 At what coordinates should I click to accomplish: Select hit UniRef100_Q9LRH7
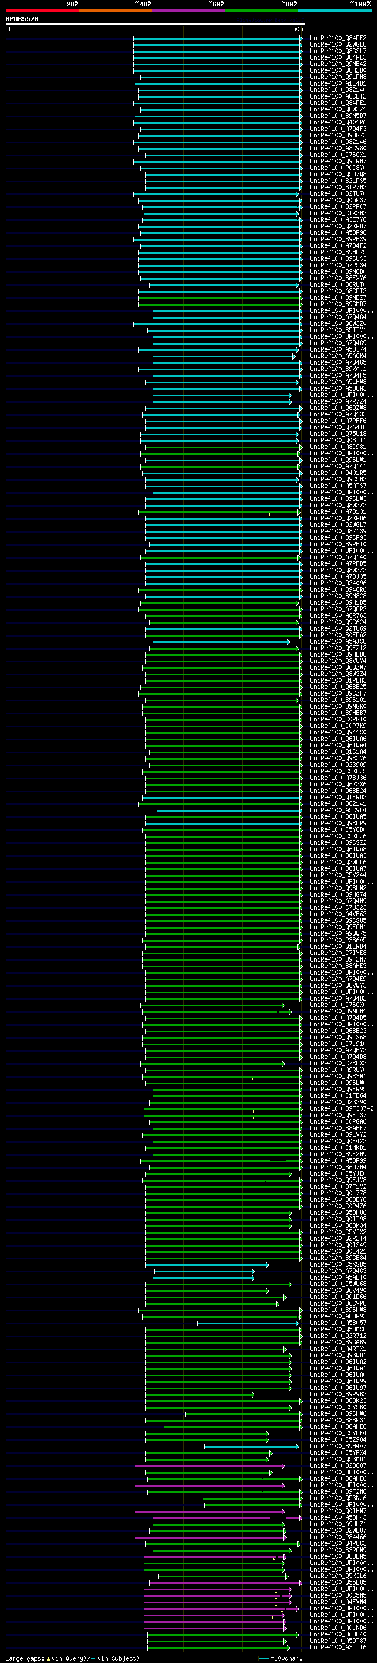point(338,162)
